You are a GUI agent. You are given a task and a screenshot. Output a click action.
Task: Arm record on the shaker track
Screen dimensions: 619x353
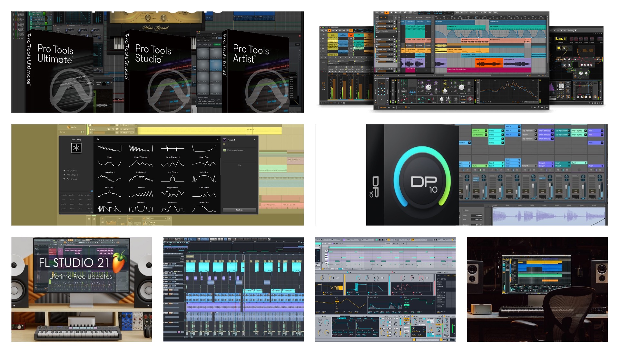tap(109, 129)
